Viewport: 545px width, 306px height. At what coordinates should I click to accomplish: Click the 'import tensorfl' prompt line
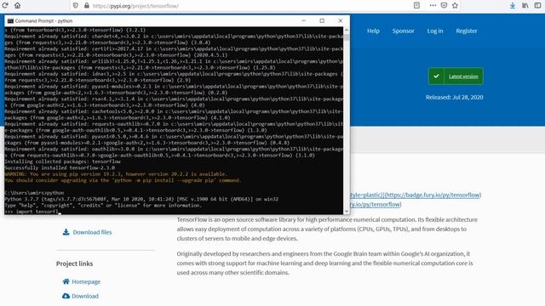point(32,212)
